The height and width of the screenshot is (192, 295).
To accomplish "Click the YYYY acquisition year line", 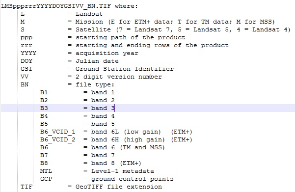I will [80, 53].
